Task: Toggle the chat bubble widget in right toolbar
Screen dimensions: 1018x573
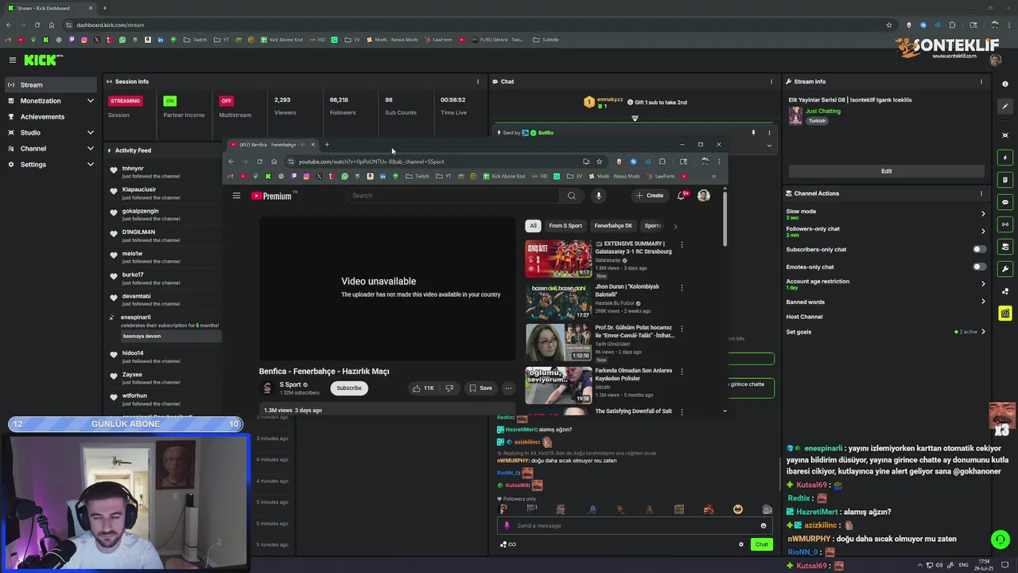Action: 1005,202
